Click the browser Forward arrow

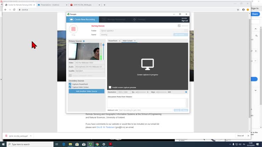pyautogui.click(x=10, y=10)
